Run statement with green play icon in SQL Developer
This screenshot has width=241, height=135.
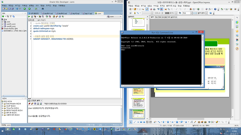pyautogui.click(x=29, y=17)
